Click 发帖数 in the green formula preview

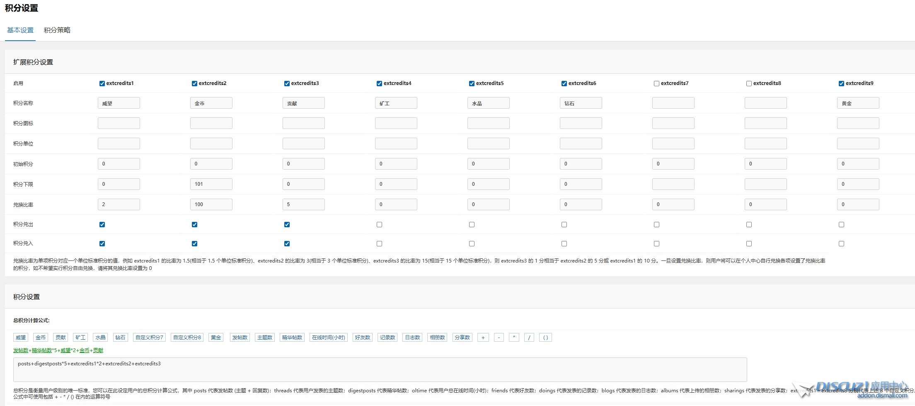point(21,350)
